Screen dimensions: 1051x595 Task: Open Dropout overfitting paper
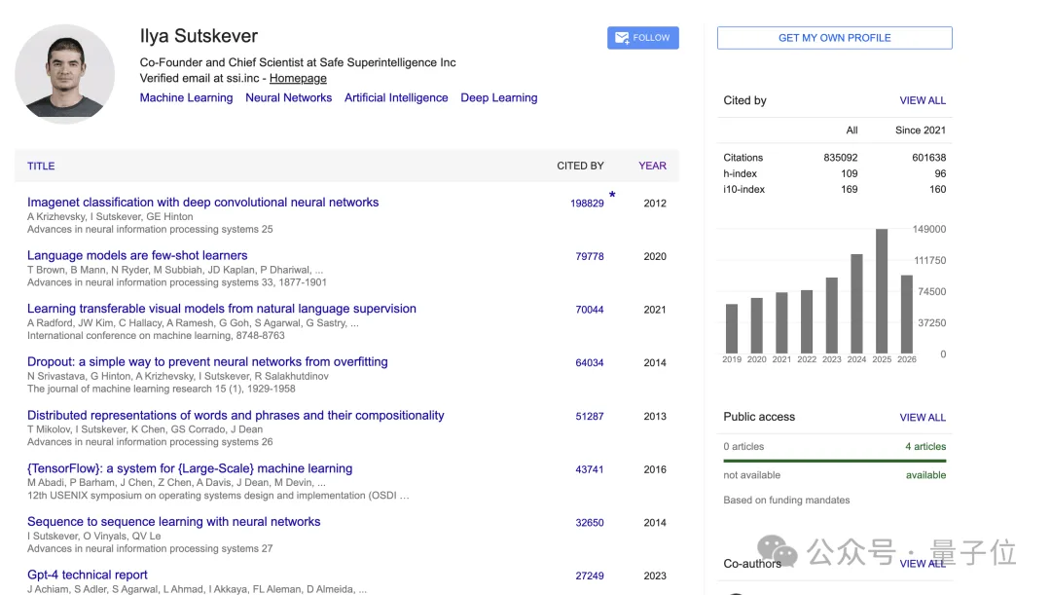click(207, 361)
